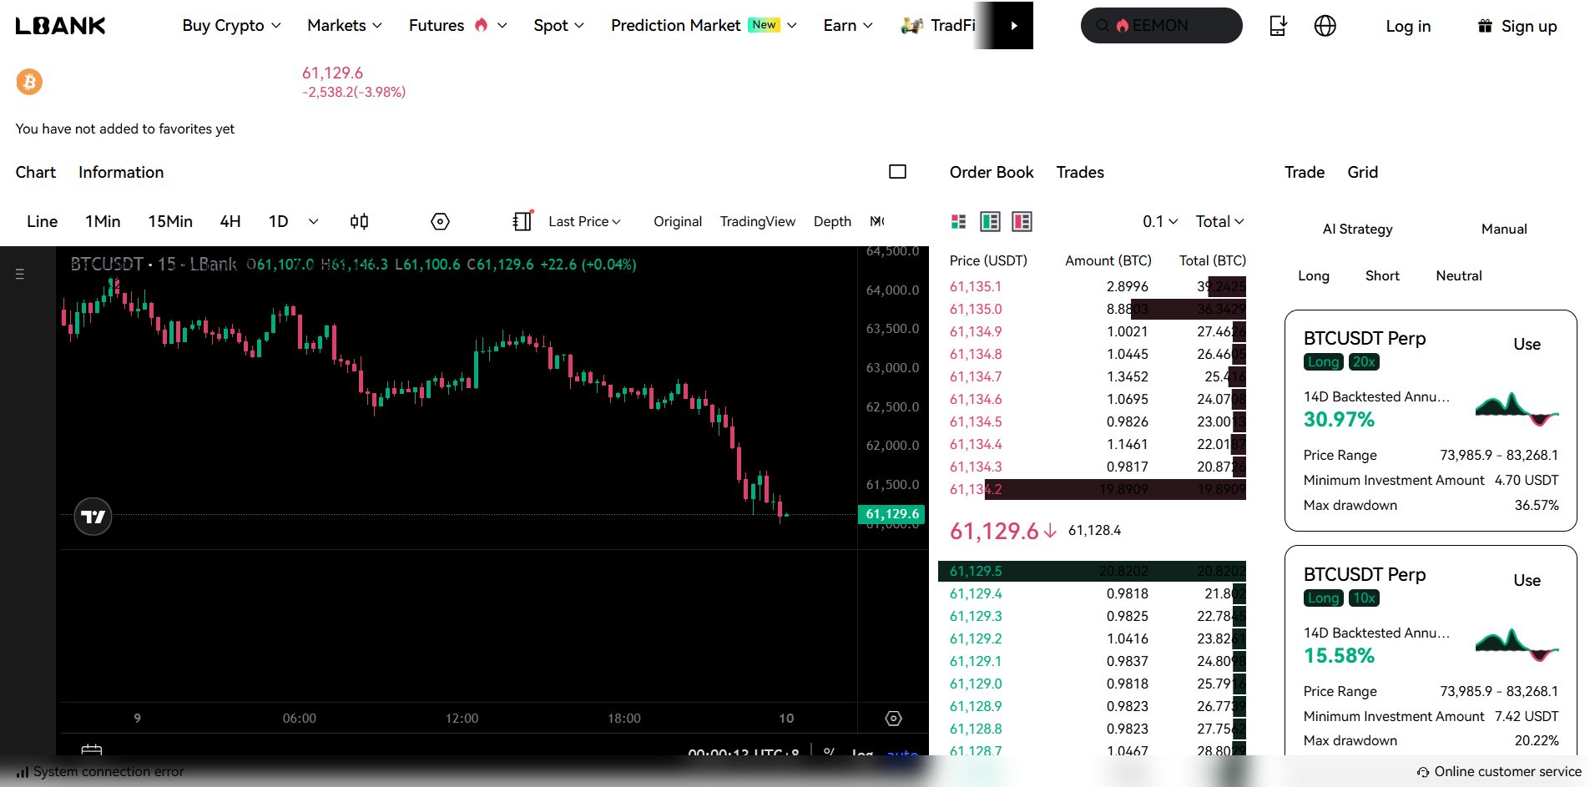Open the 0.1 price precision dropdown
Viewport: 1590px width, 787px height.
[x=1160, y=221]
